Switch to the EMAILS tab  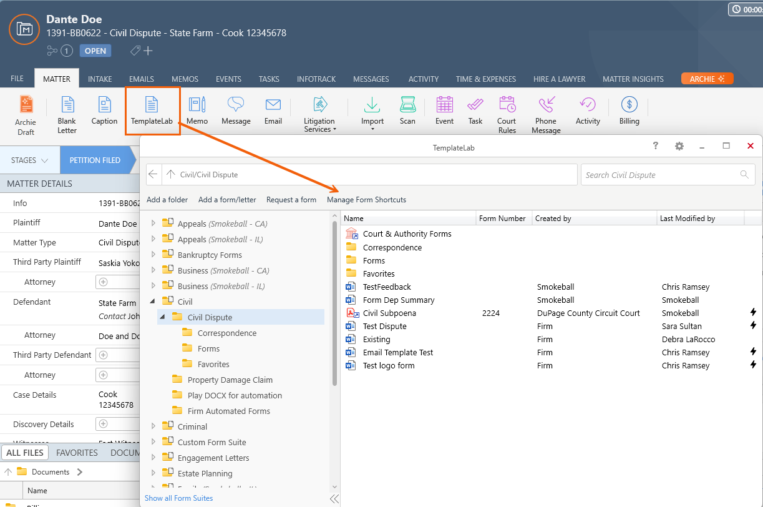pyautogui.click(x=142, y=79)
